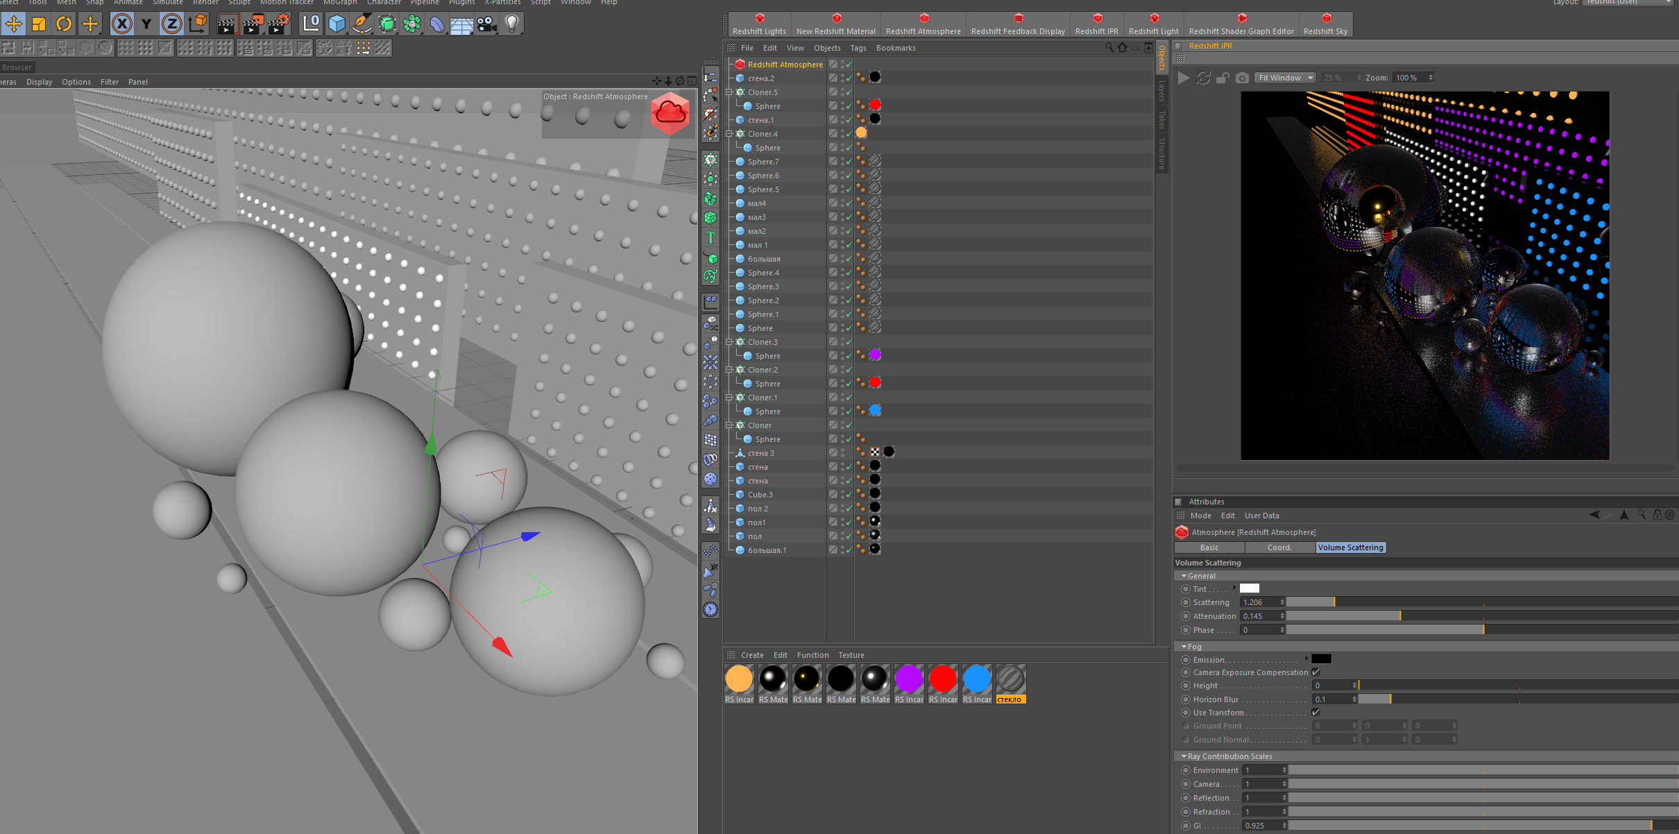The image size is (1679, 834).
Task: Click the Attenuation slider bar
Action: (x=1482, y=616)
